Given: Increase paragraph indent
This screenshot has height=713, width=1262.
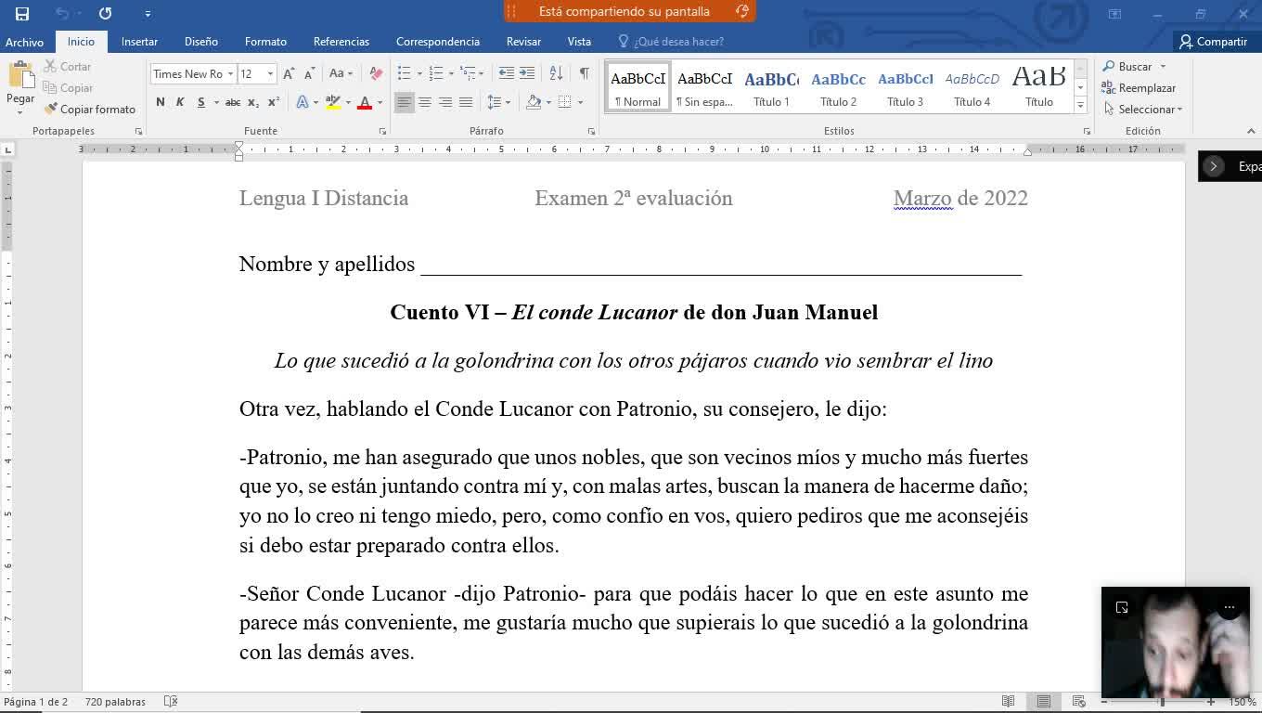Looking at the screenshot, I should pyautogui.click(x=527, y=74).
